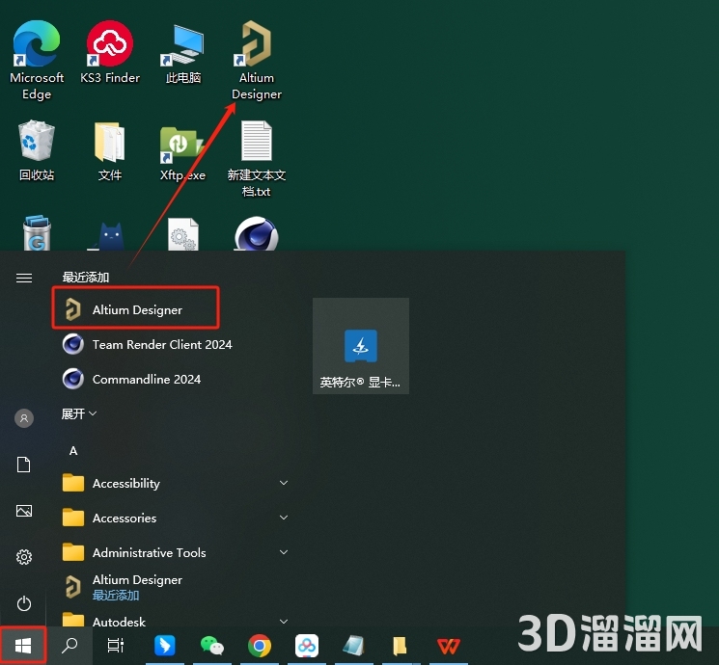Image resolution: width=719 pixels, height=665 pixels.
Task: Open Microsoft Edge desktop shortcut
Action: [37, 60]
